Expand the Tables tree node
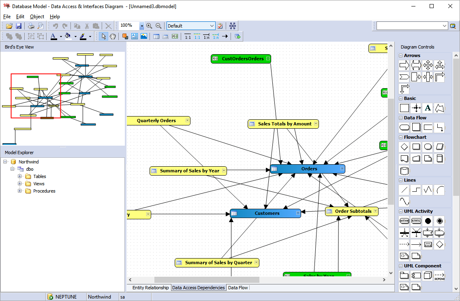 19,176
